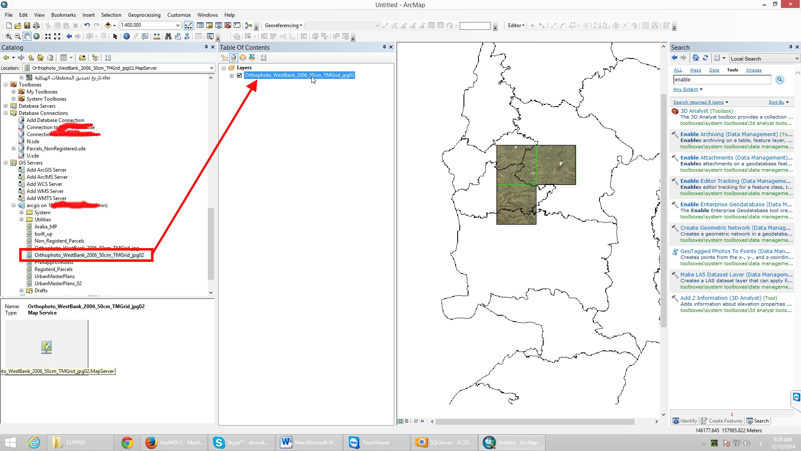
Task: Go back to previous extent
Action: pos(69,36)
